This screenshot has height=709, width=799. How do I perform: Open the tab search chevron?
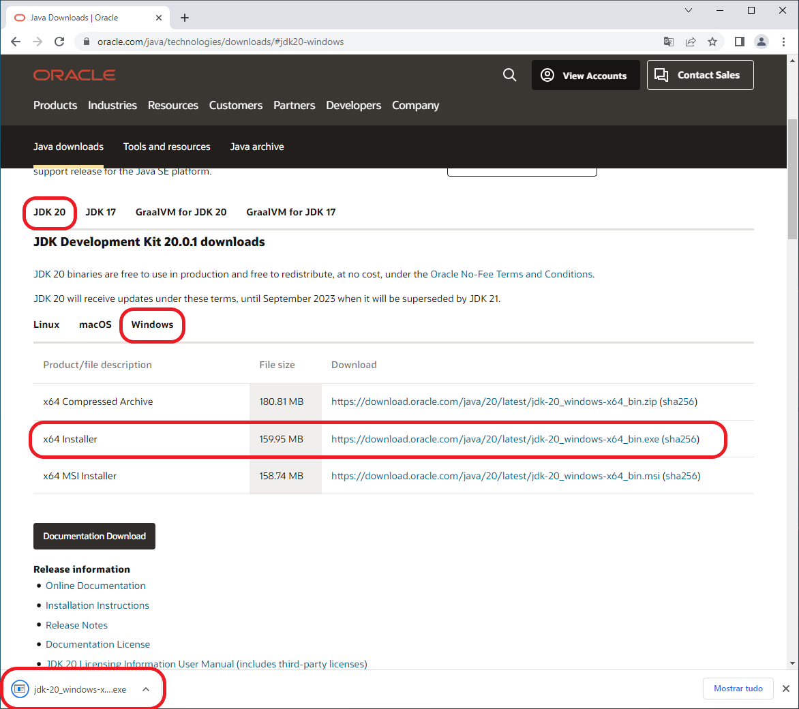[x=689, y=10]
